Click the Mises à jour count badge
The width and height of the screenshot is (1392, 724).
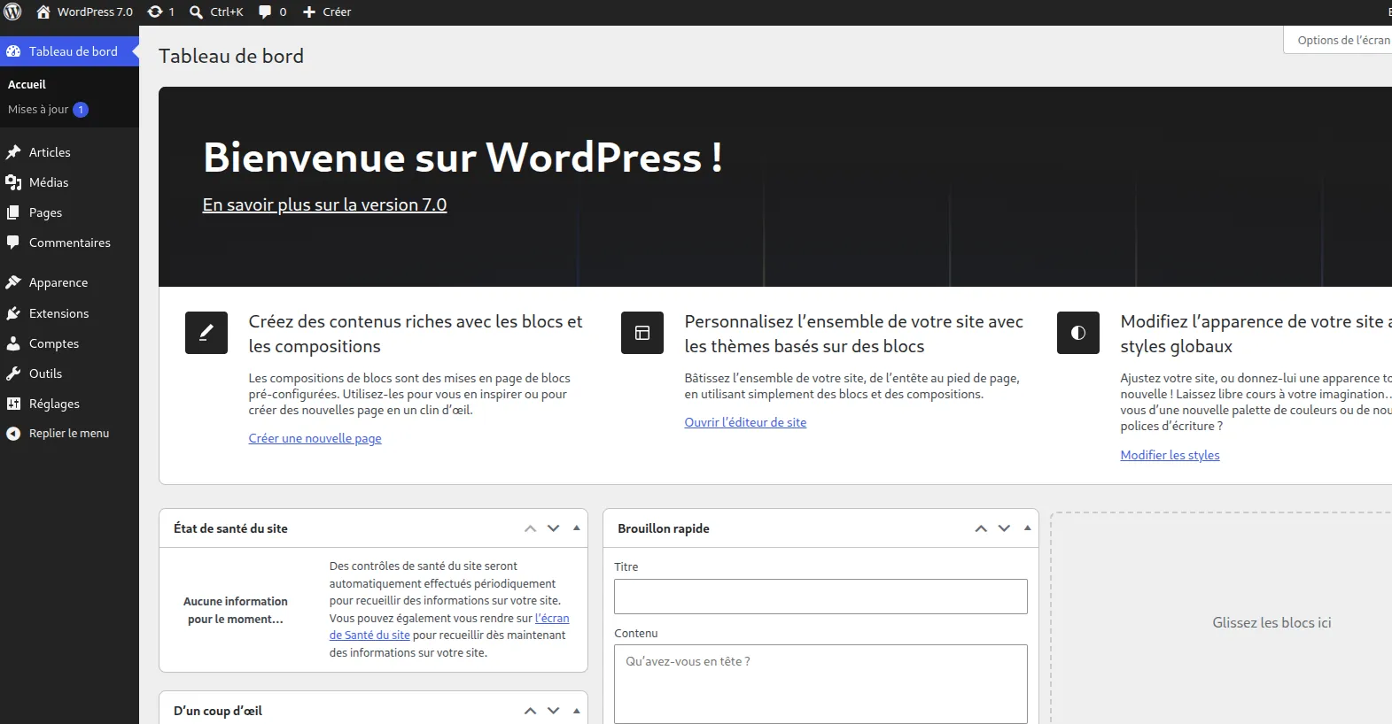coord(81,110)
